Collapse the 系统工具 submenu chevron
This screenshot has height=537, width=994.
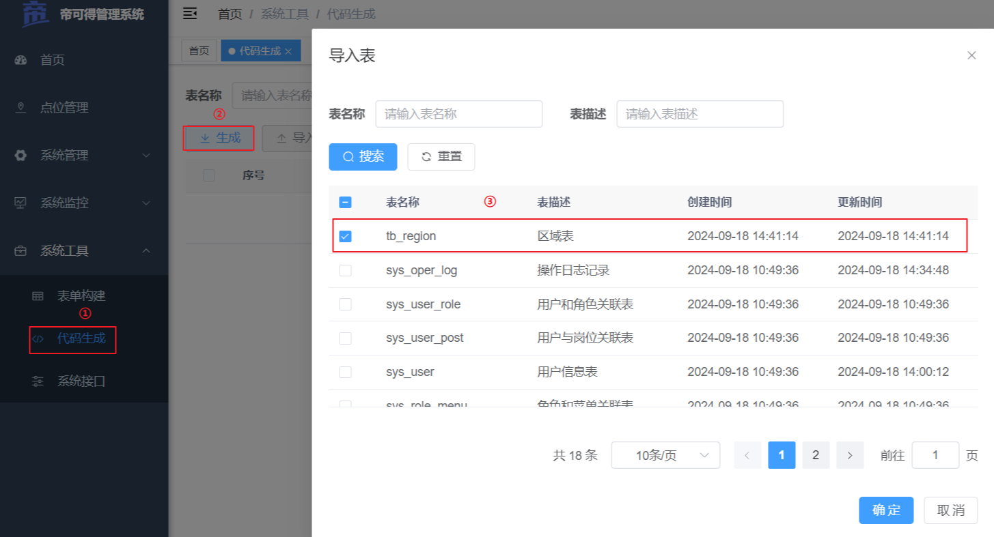(146, 251)
